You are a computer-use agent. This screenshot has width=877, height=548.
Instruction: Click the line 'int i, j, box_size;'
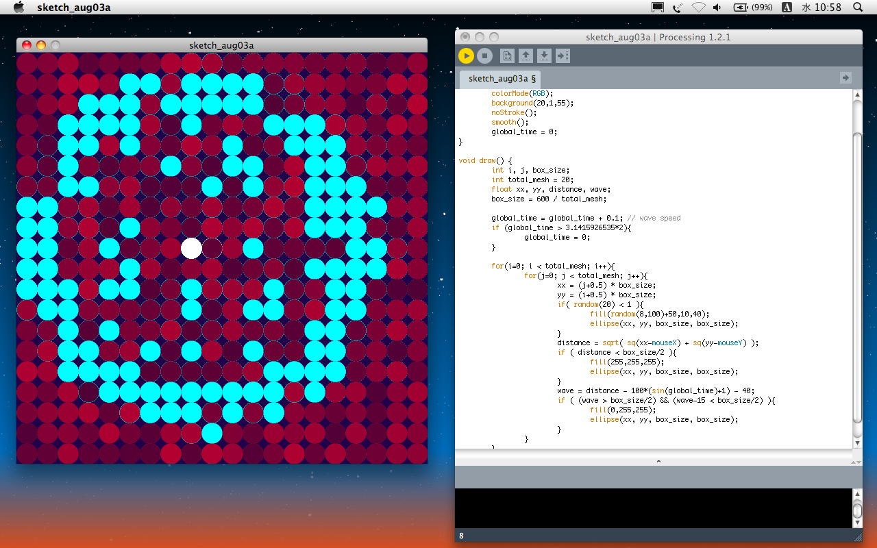click(x=530, y=170)
